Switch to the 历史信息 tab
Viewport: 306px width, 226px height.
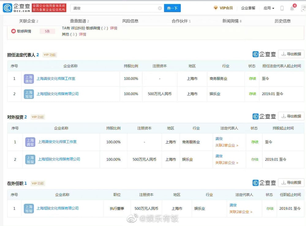click(x=283, y=21)
